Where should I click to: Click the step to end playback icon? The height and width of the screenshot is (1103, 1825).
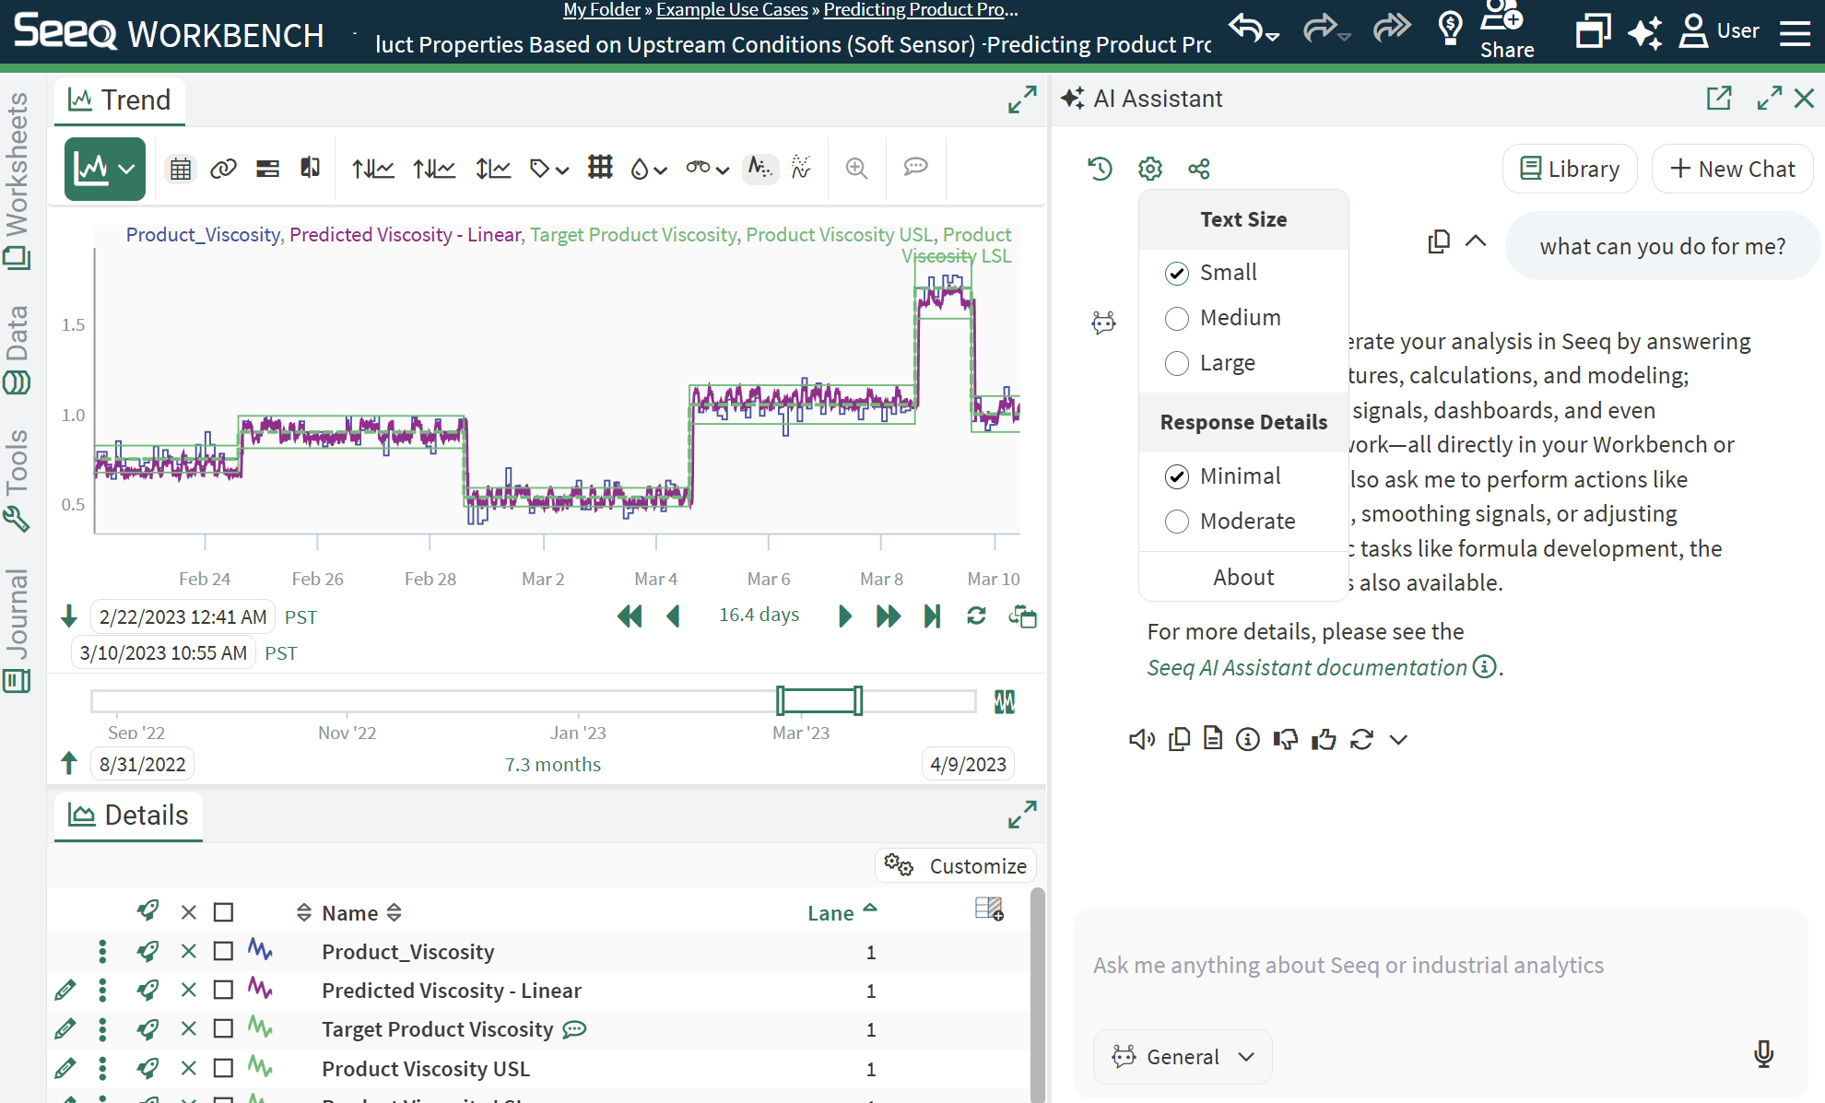click(x=932, y=616)
